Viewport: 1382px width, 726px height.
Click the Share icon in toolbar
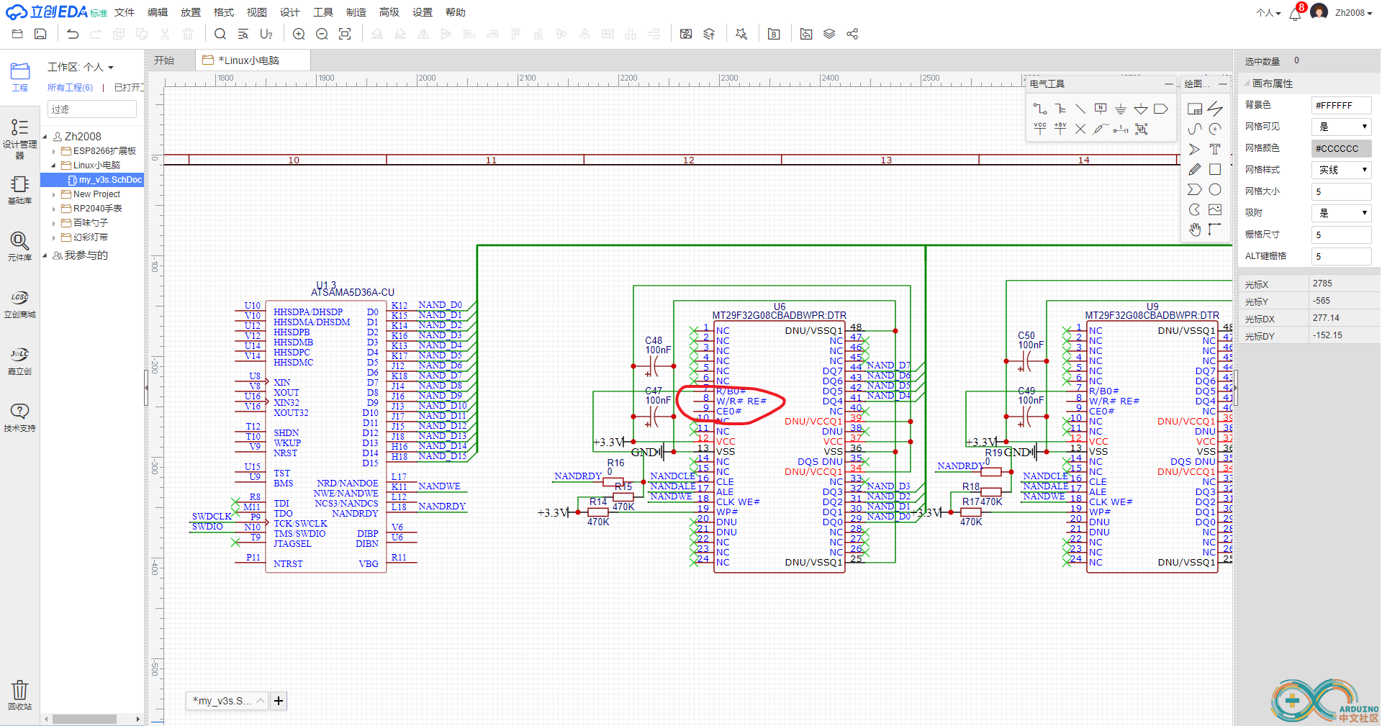coord(852,34)
